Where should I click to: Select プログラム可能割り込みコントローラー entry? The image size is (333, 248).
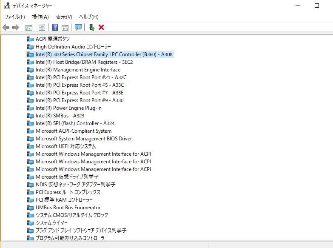click(71, 238)
